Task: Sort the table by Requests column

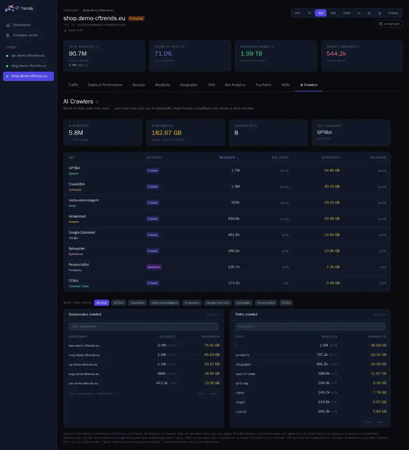Action: coord(229,157)
